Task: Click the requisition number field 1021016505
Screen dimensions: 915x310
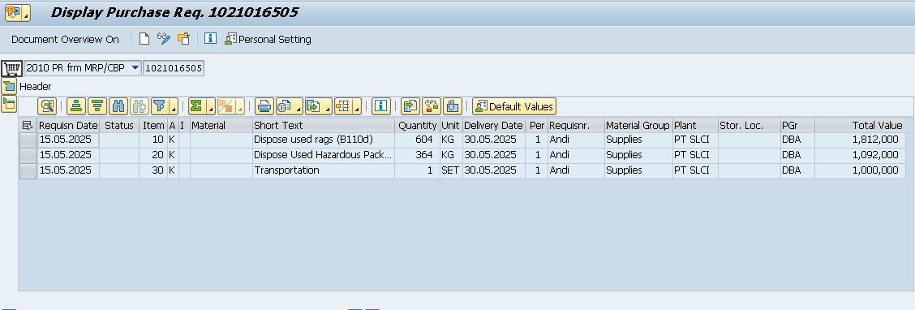Action: (x=174, y=68)
